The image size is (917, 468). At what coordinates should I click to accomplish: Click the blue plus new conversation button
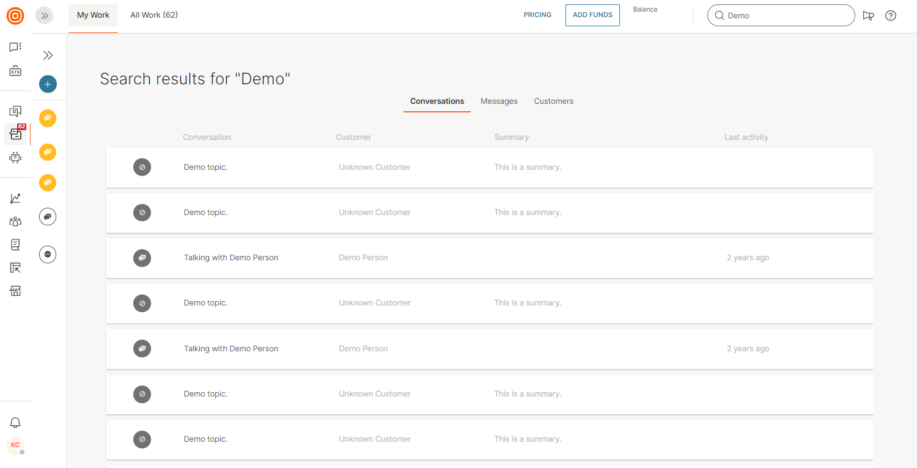coord(48,84)
